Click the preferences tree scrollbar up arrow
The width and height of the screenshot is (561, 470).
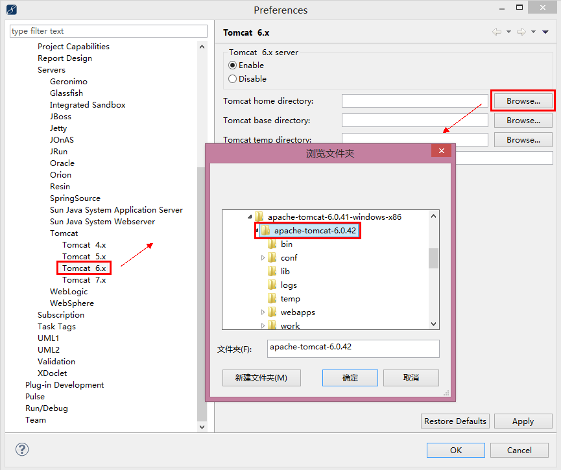[202, 47]
